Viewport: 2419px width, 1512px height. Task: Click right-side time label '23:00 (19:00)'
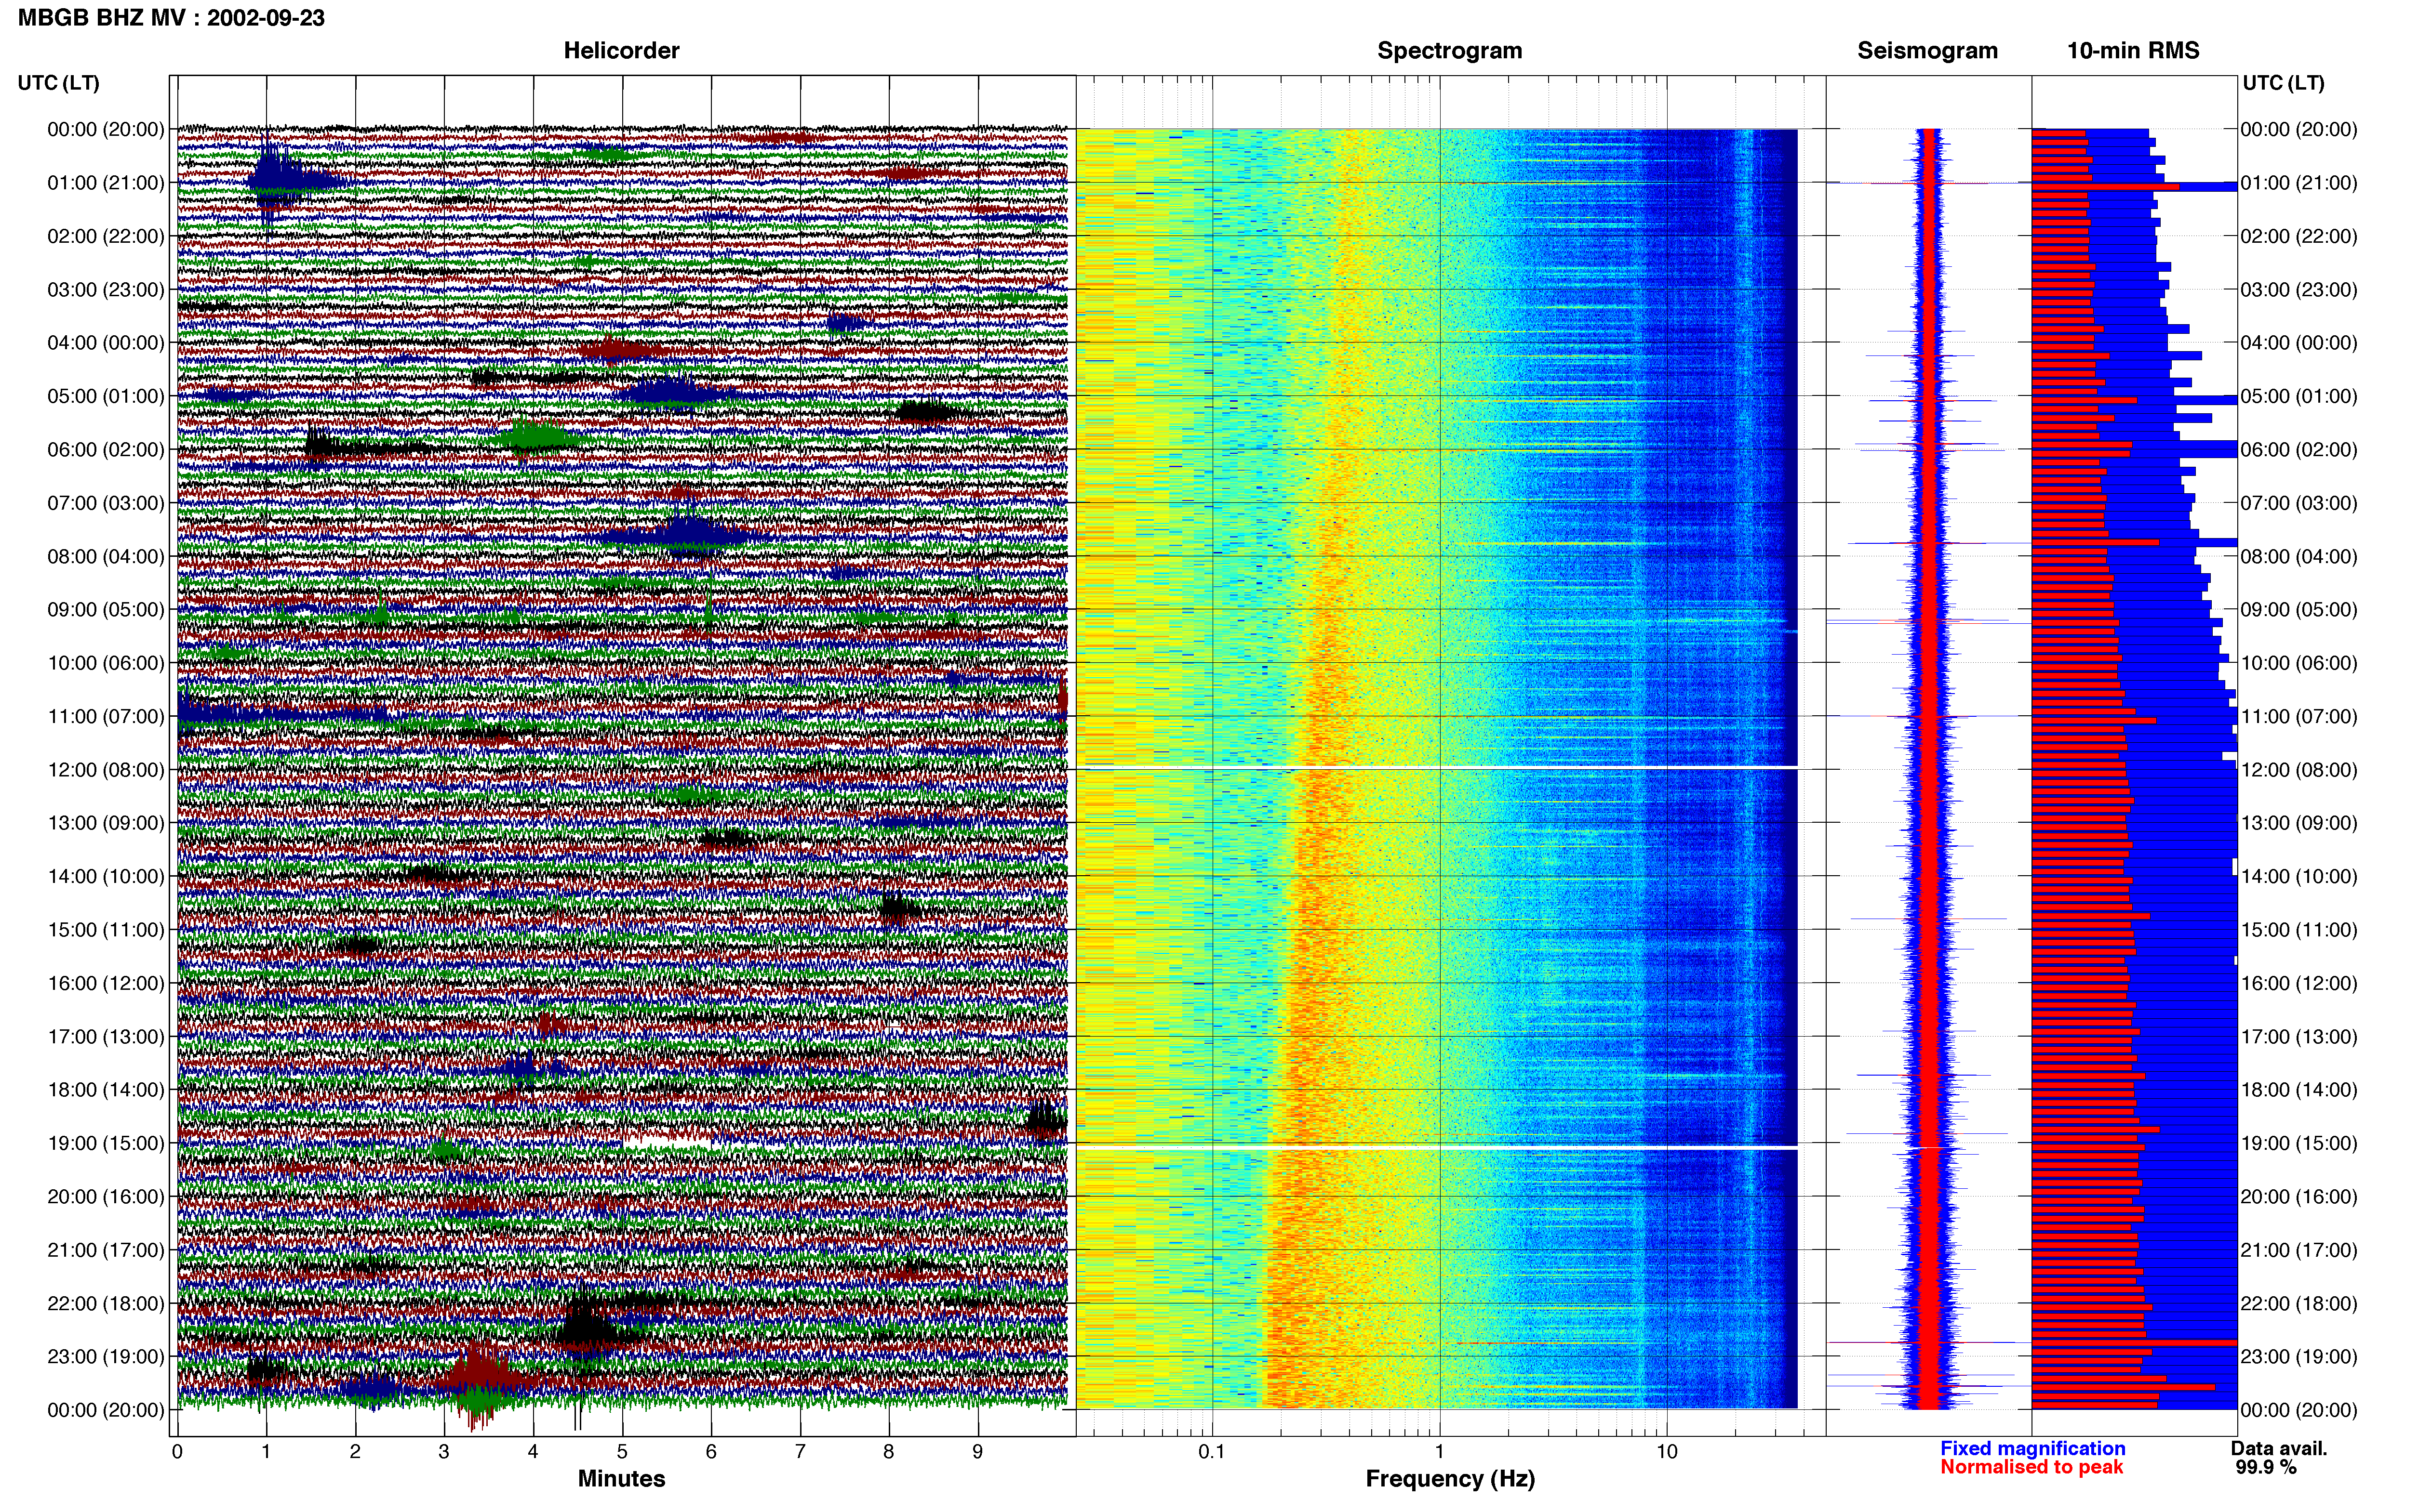[x=2299, y=1357]
